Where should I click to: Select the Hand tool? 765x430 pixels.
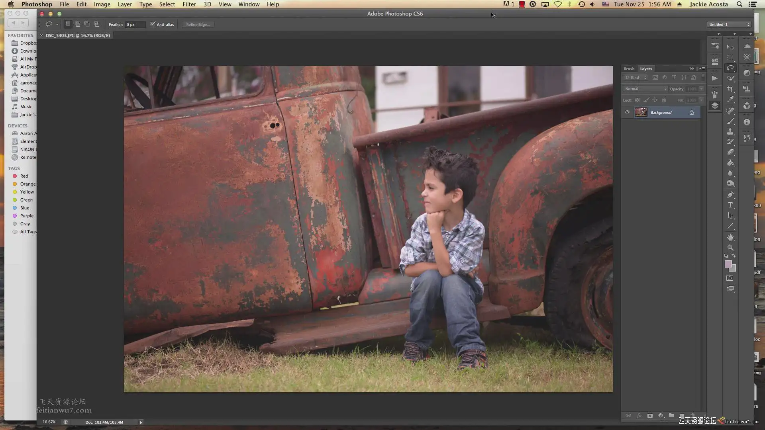click(730, 237)
